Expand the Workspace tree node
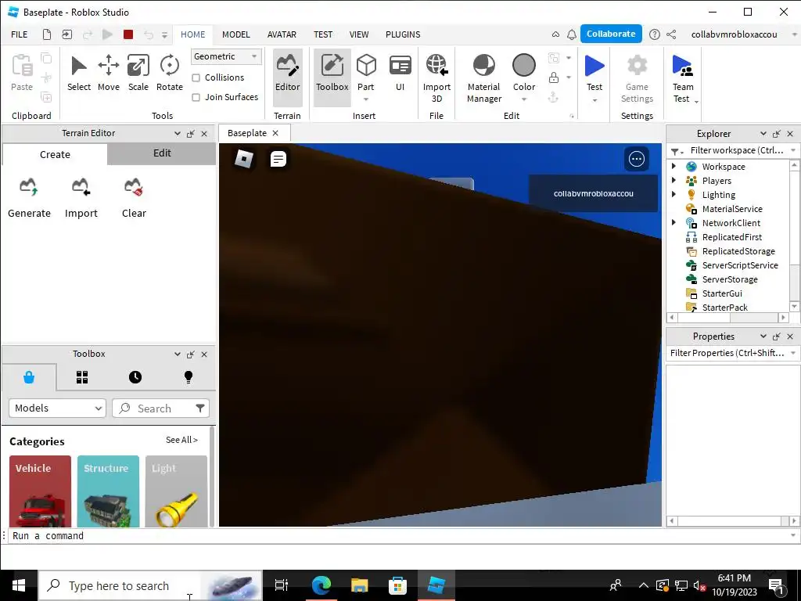This screenshot has height=601, width=801. point(673,166)
